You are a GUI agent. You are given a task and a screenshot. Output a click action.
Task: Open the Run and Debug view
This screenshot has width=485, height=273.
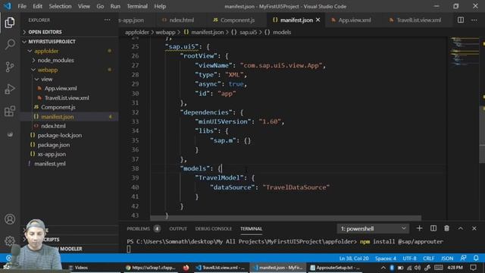[10, 89]
